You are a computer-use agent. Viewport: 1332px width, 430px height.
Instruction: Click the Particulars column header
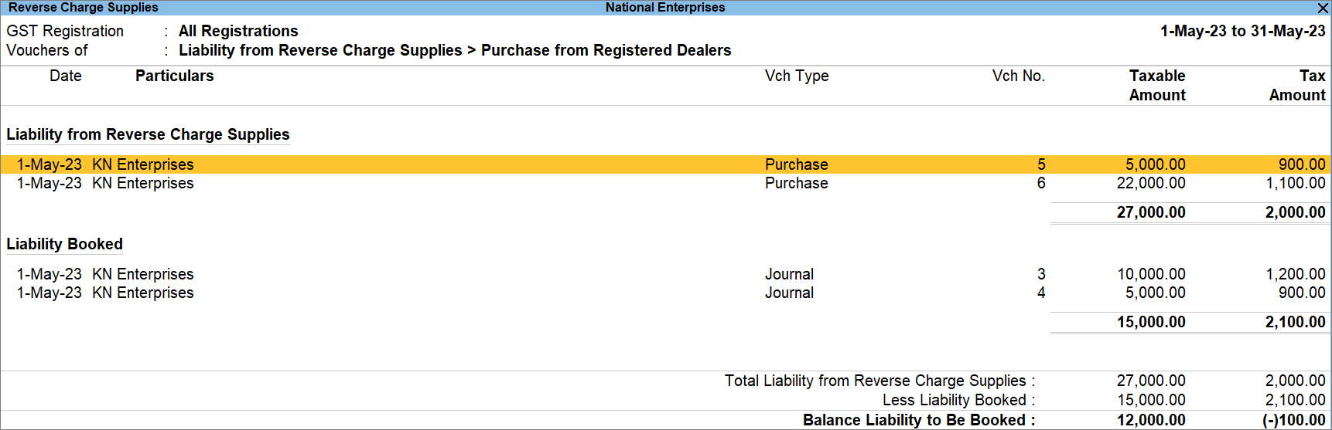pos(174,76)
